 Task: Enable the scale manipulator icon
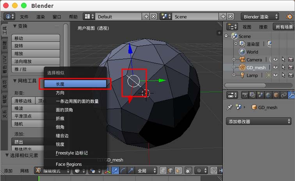tap(131, 170)
